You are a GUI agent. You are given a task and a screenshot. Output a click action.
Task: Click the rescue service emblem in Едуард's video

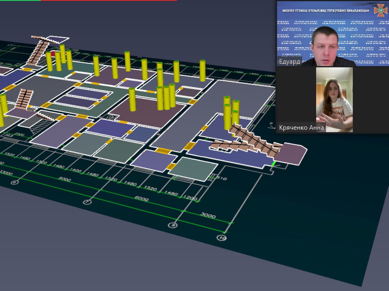pos(380,10)
